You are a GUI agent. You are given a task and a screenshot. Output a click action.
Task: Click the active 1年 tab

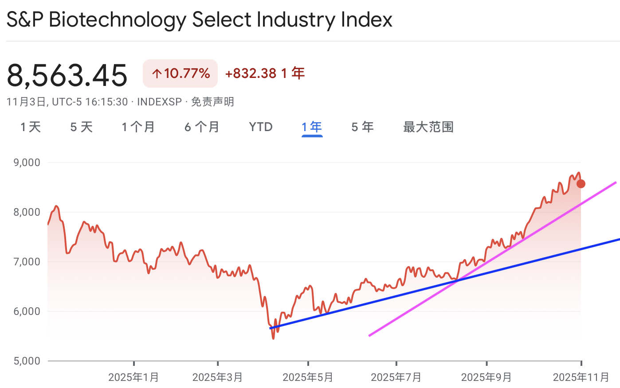point(312,127)
